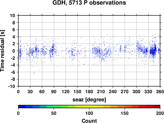Viewport: 164px width, 123px height.
Task: Click the seaz [degree] axis label
Action: (89, 100)
